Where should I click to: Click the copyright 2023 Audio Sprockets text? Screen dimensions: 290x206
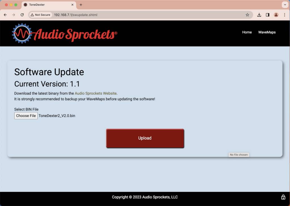coord(145,197)
